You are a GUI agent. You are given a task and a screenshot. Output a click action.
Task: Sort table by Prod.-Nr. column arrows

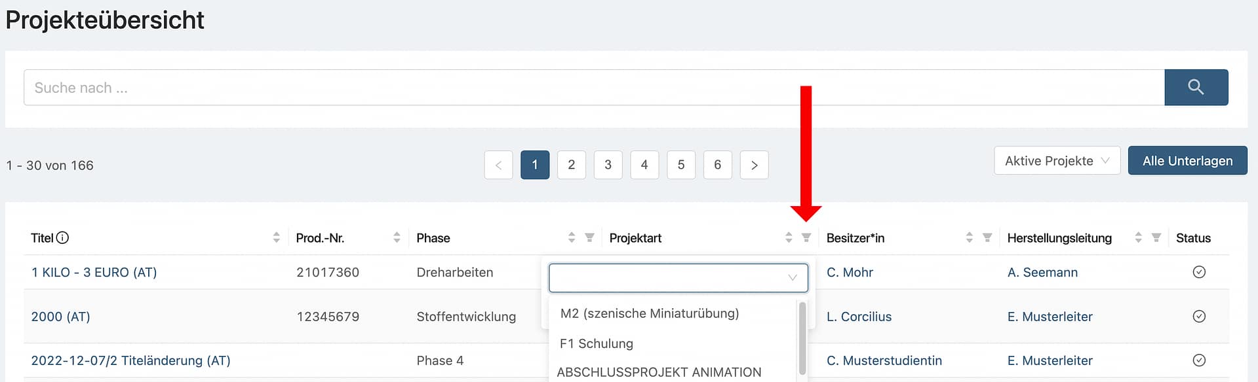pos(397,237)
